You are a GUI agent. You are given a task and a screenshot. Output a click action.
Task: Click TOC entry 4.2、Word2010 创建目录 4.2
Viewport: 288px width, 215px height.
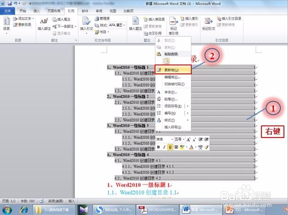tap(185, 178)
